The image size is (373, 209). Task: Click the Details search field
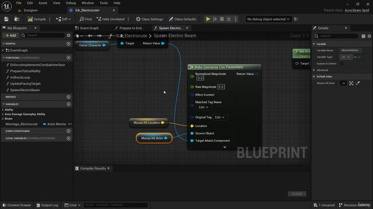tap(336, 36)
